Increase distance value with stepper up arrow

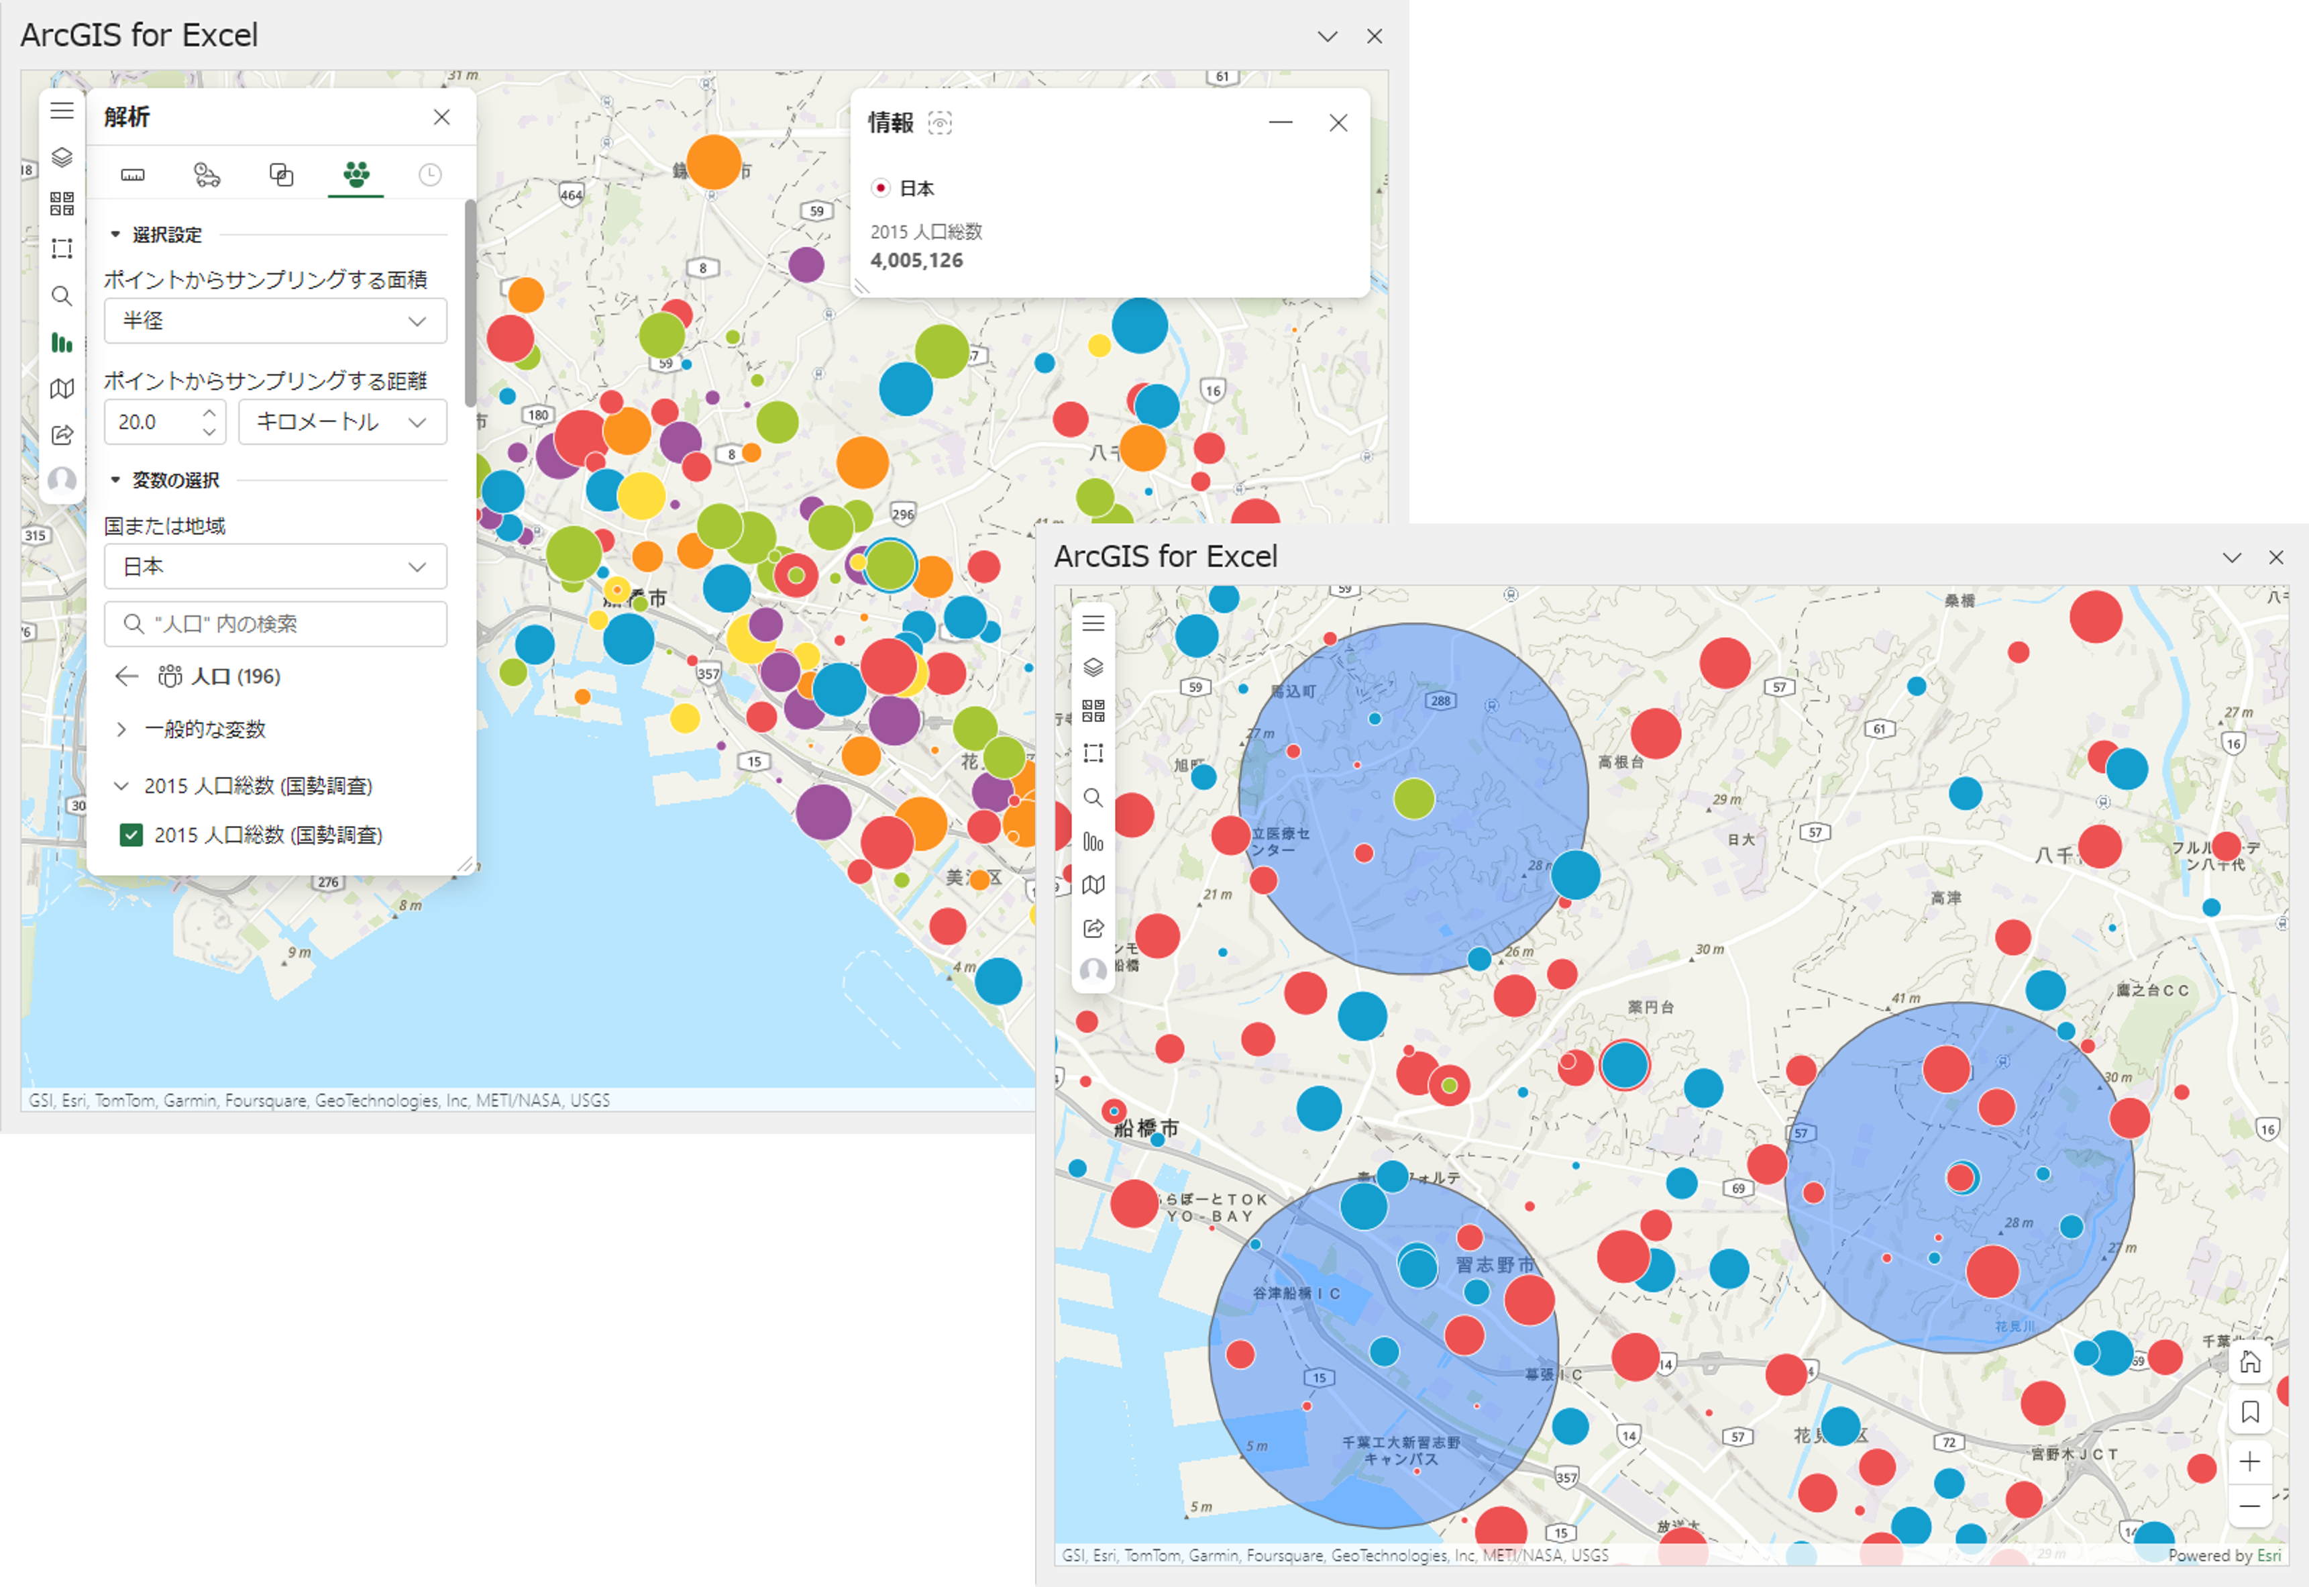click(209, 411)
